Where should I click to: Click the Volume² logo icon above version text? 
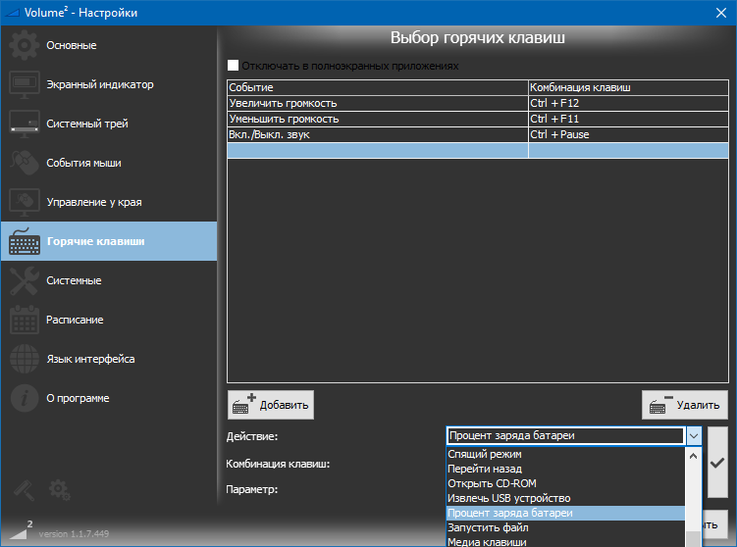click(x=21, y=530)
